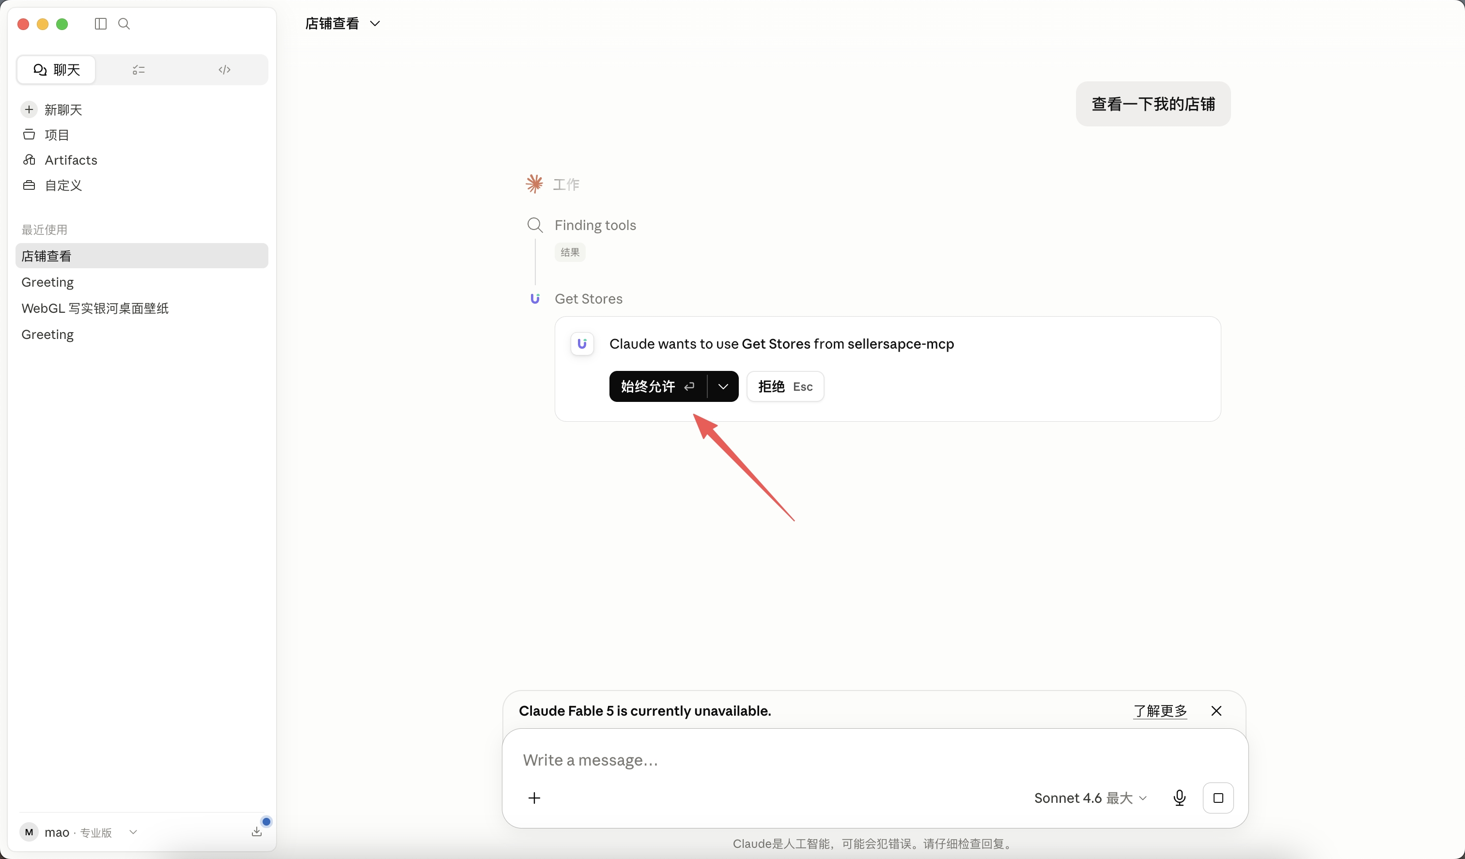Screen dimensions: 1465x859
Task: Click the download update icon
Action: point(256,832)
